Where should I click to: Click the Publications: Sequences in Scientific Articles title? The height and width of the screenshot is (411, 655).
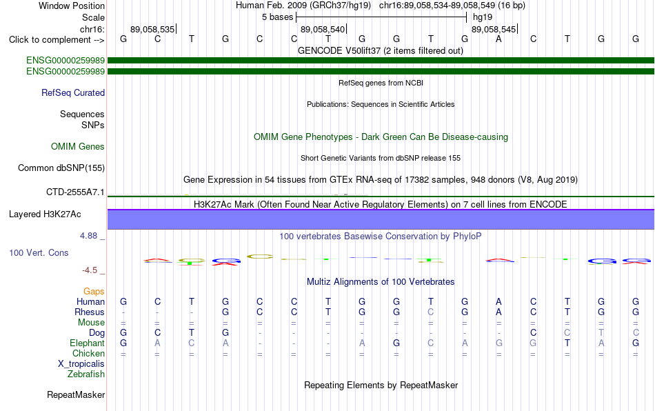(x=381, y=104)
